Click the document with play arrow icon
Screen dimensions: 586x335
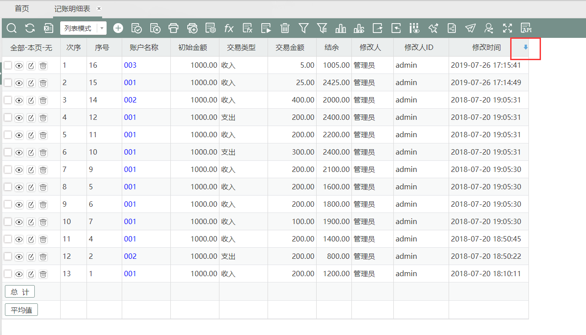[266, 29]
